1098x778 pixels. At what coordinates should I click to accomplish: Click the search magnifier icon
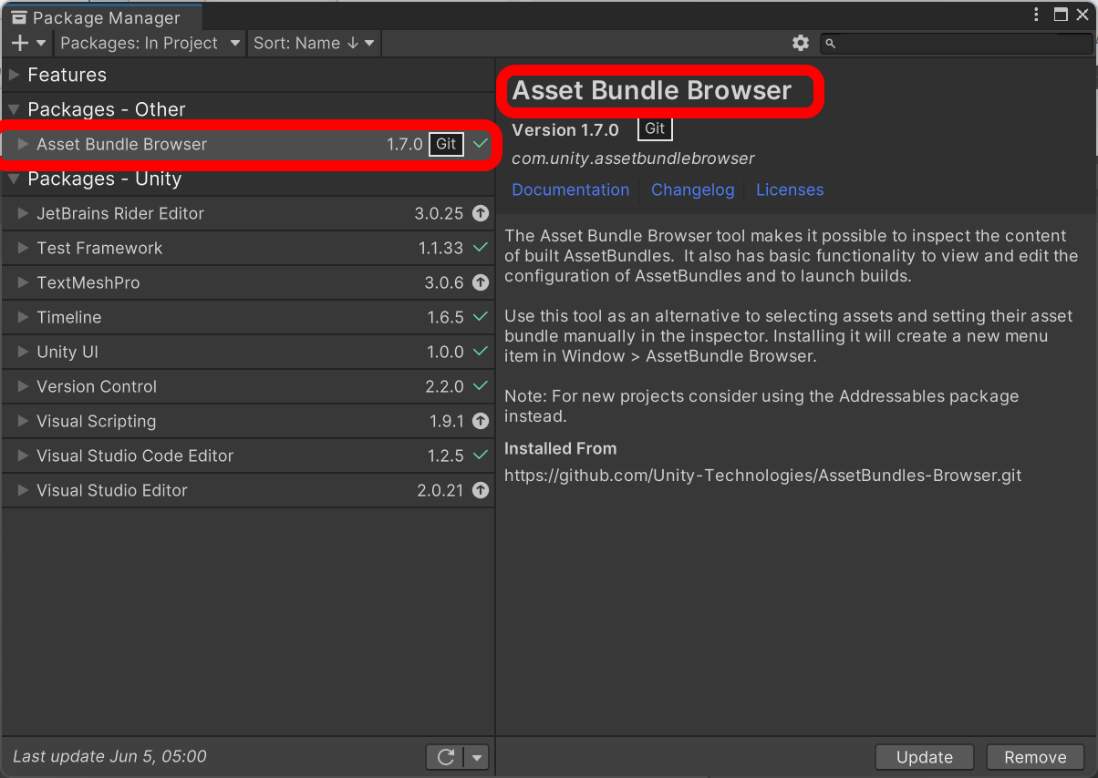[830, 43]
